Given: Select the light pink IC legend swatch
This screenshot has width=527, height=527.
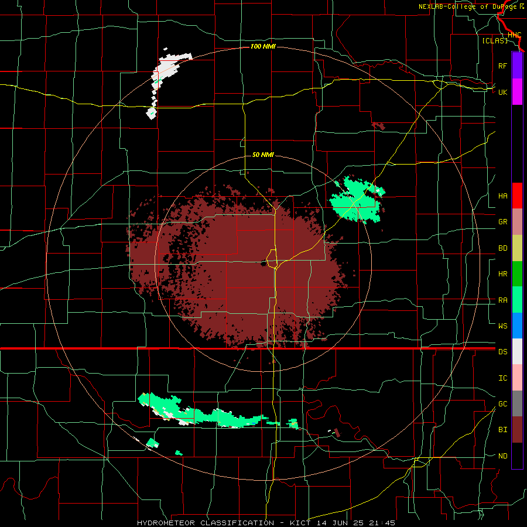Looking at the screenshot, I should click(517, 378).
